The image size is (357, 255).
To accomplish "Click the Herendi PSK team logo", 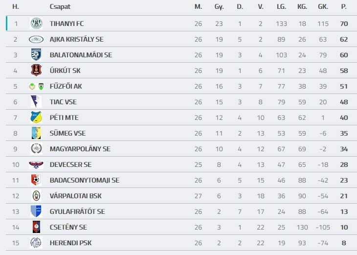I will pos(36,243).
